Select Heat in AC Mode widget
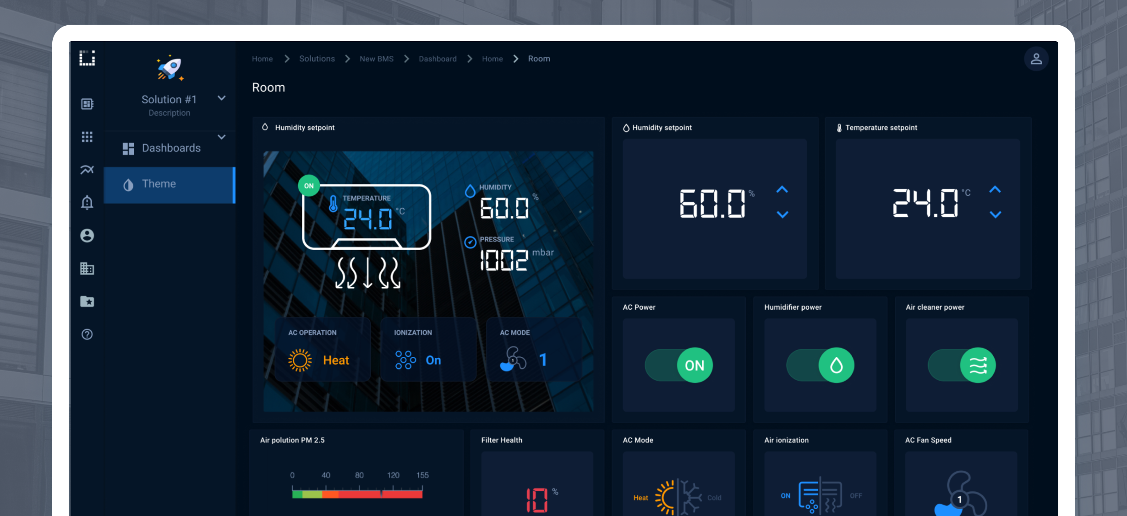 click(640, 498)
